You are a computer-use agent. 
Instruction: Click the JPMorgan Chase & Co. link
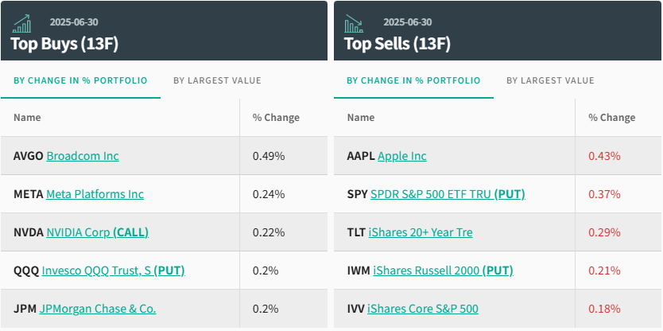coord(98,309)
